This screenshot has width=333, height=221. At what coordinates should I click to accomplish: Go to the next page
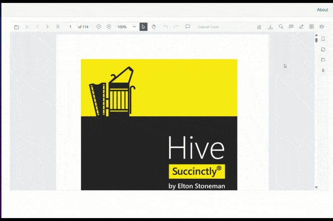click(x=47, y=27)
